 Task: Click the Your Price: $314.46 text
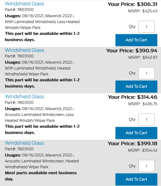tap(132, 97)
